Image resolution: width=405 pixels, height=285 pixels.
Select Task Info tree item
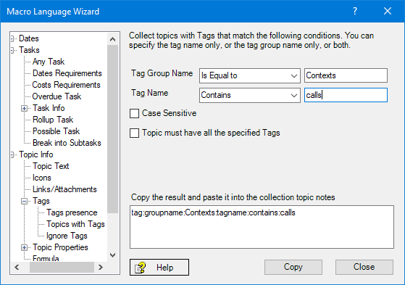click(x=49, y=108)
